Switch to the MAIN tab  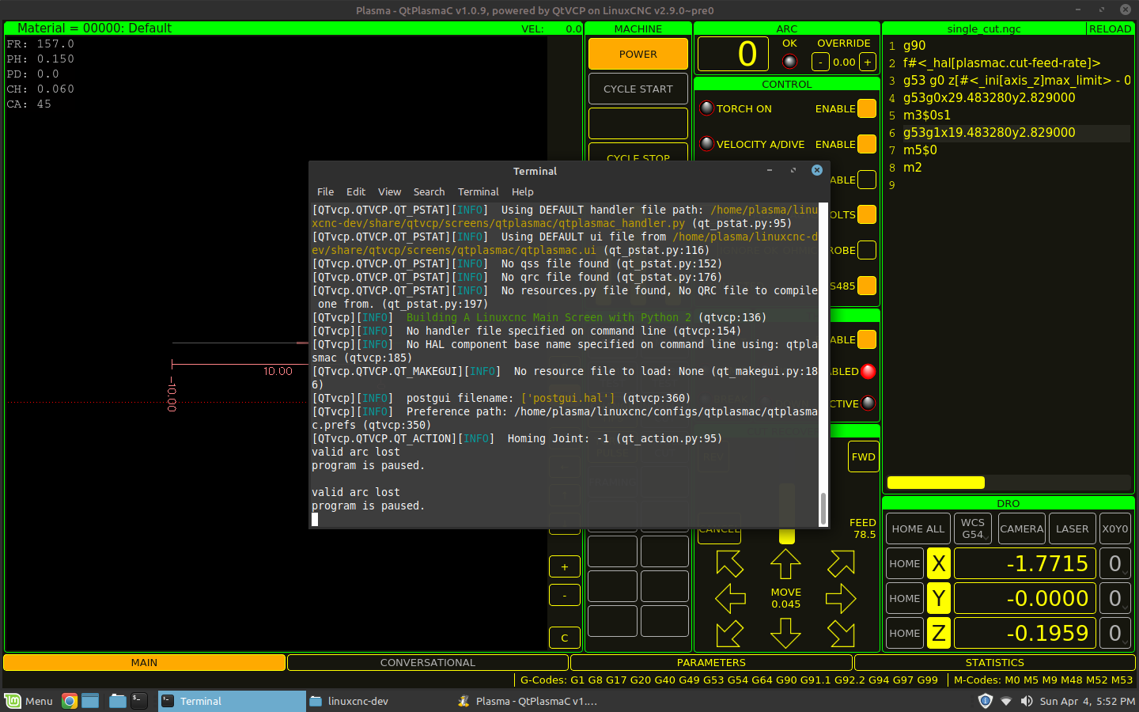(144, 662)
